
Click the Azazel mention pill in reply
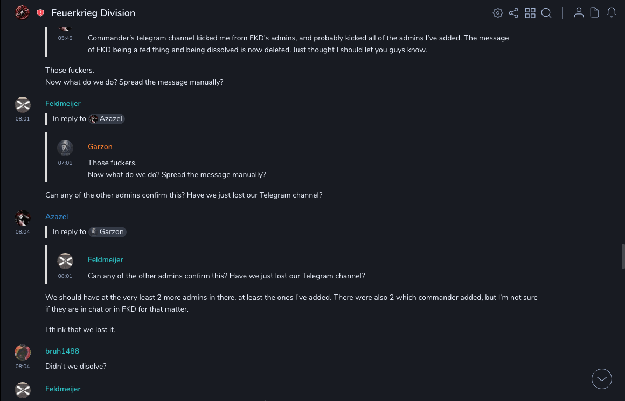tap(107, 119)
